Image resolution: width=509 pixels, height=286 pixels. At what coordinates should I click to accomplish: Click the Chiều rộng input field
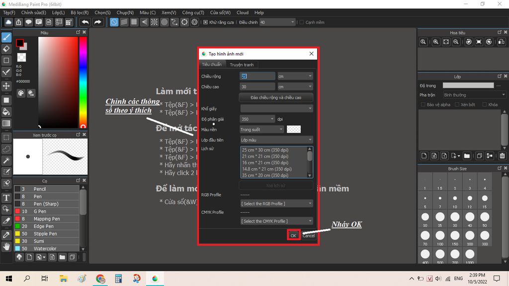point(257,76)
